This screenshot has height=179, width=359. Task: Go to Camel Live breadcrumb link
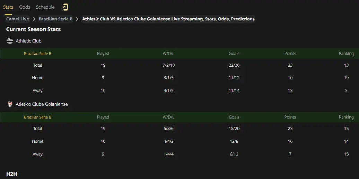pyautogui.click(x=18, y=19)
